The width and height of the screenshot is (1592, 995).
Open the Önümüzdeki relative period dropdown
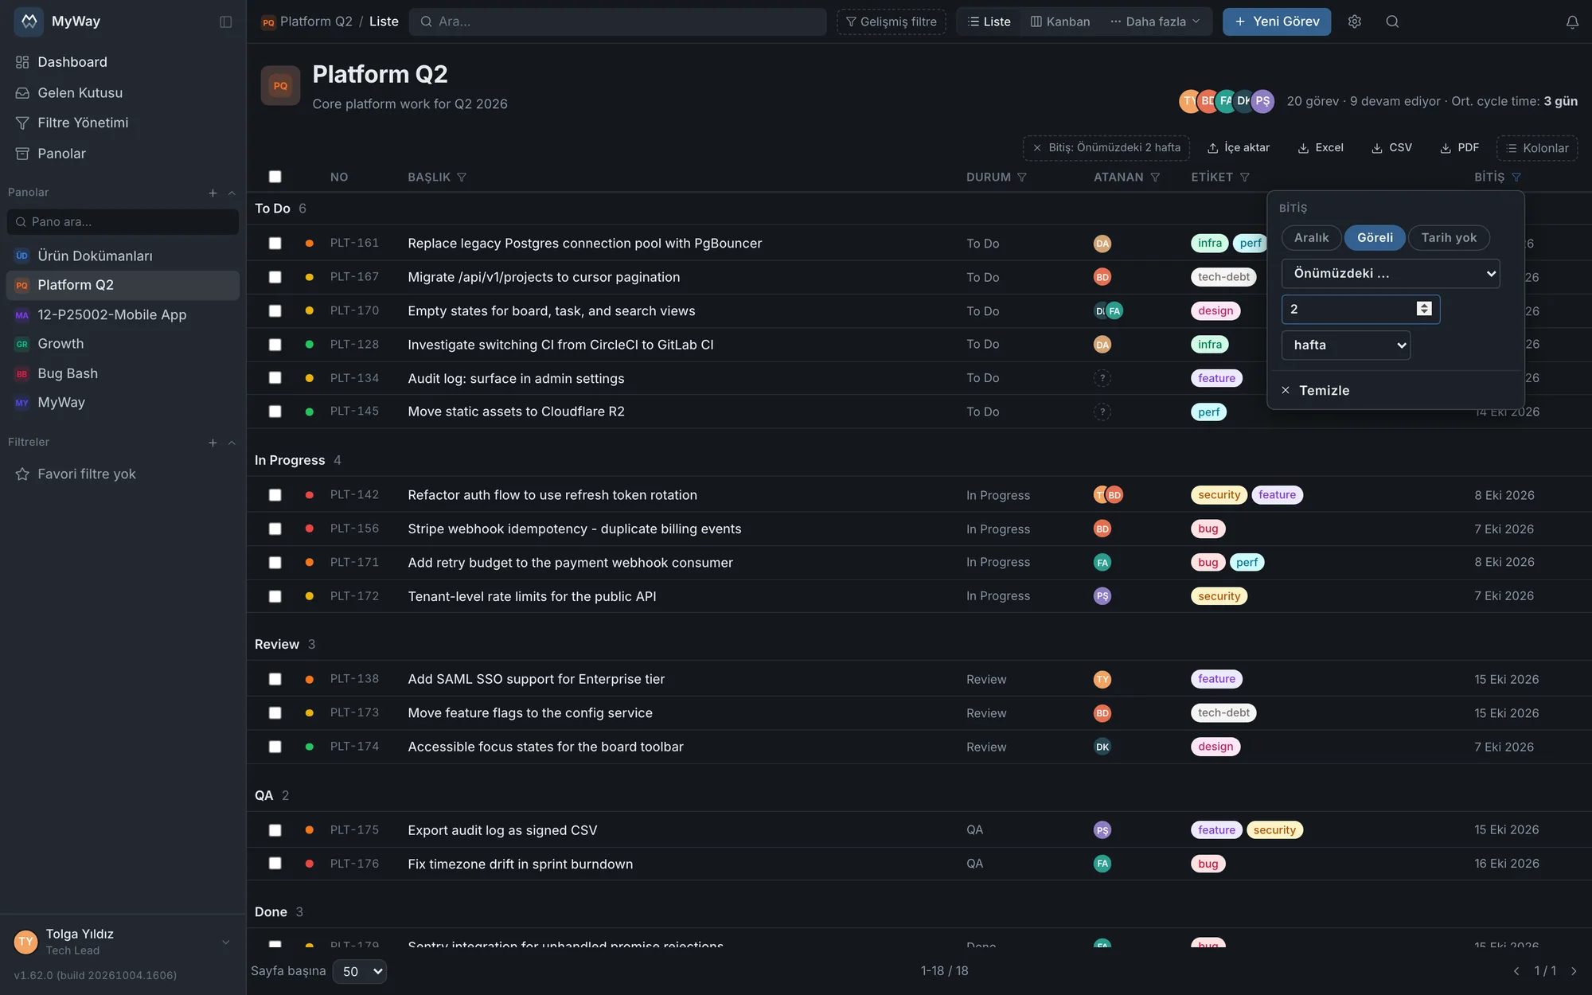[x=1391, y=273]
